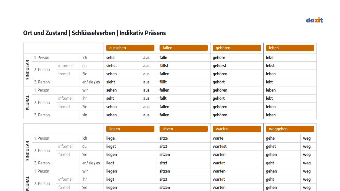Screen dimensions: 340x191
Task: Select the aussehen verb header
Action: point(130,48)
